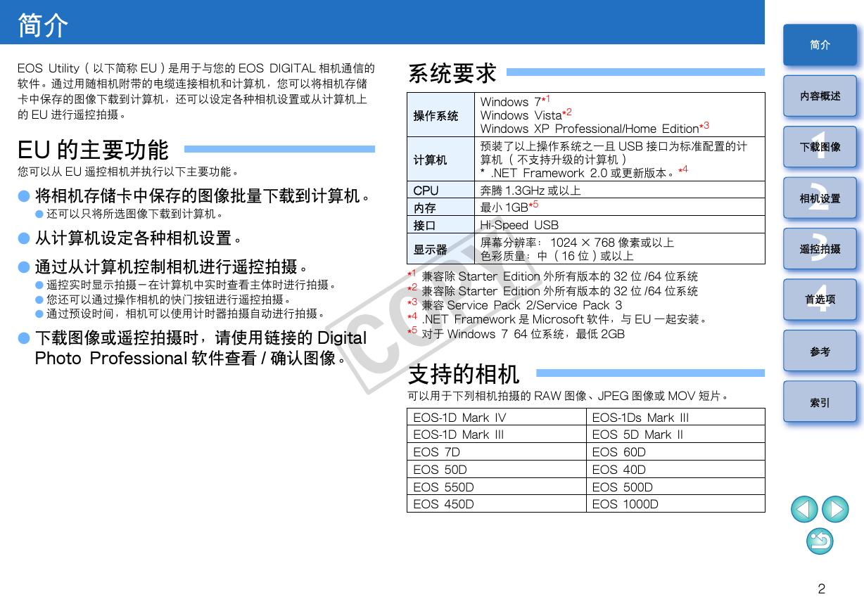864x611 pixels.
Task: Click the EOS 7D cell
Action: [497, 452]
